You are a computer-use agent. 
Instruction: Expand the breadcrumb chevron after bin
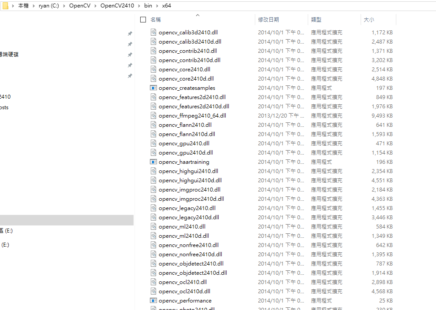point(157,6)
